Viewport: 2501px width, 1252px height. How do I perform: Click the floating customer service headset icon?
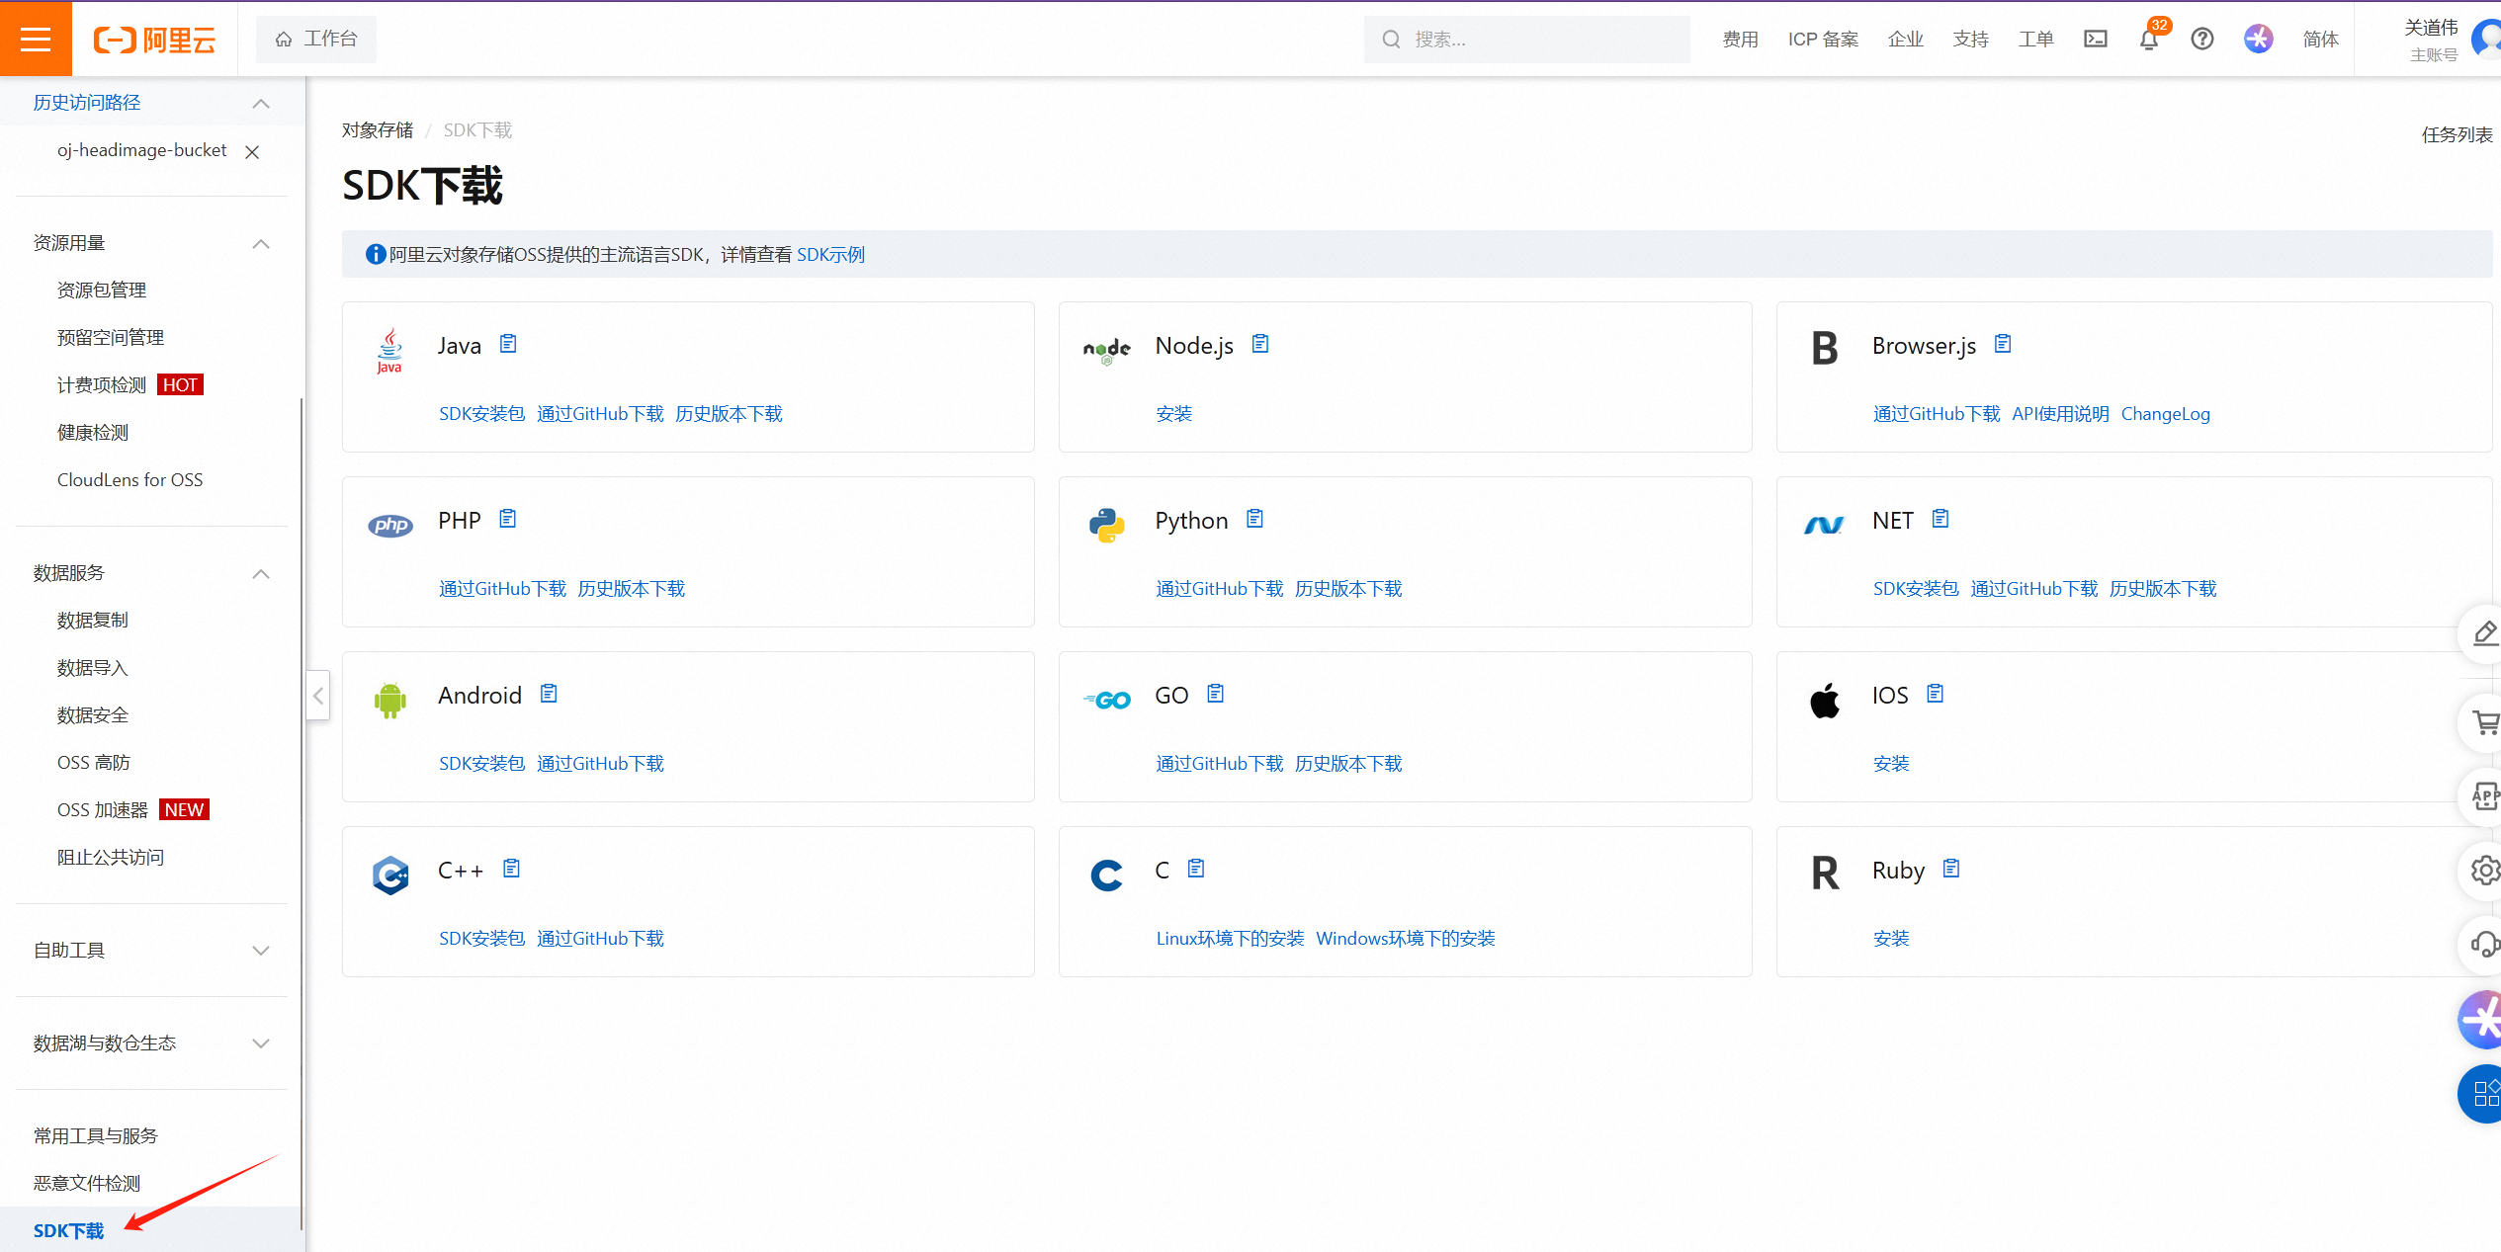coord(2483,945)
